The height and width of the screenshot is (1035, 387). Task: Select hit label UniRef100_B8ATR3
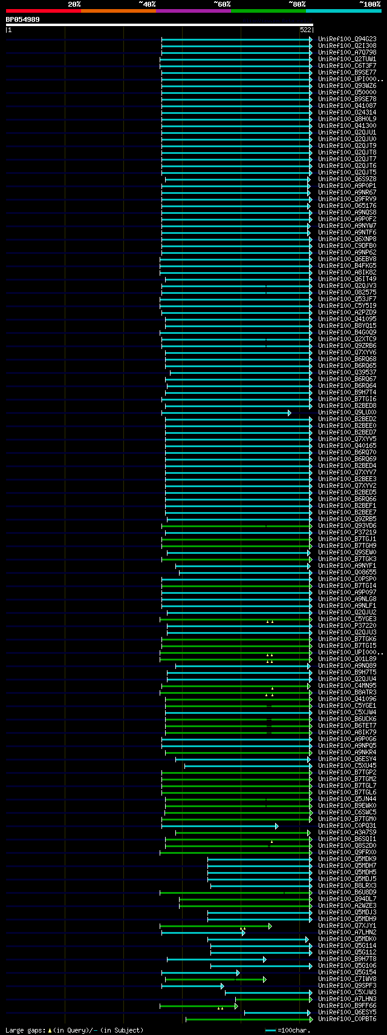(347, 693)
